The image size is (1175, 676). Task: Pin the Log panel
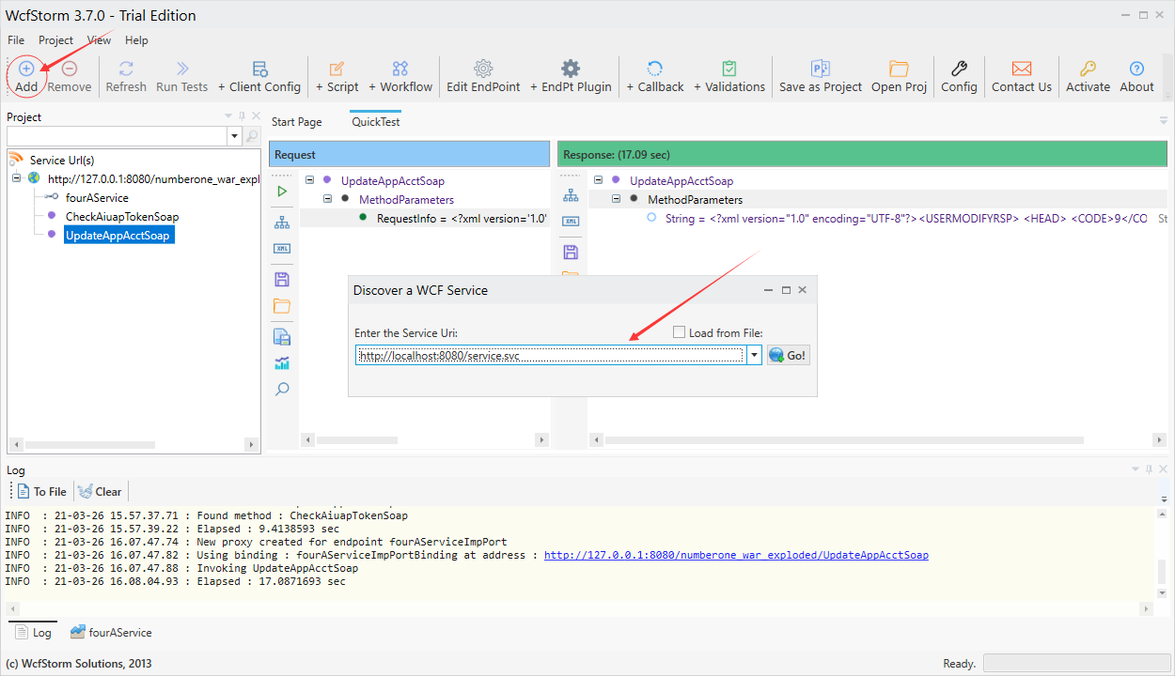pos(1149,469)
